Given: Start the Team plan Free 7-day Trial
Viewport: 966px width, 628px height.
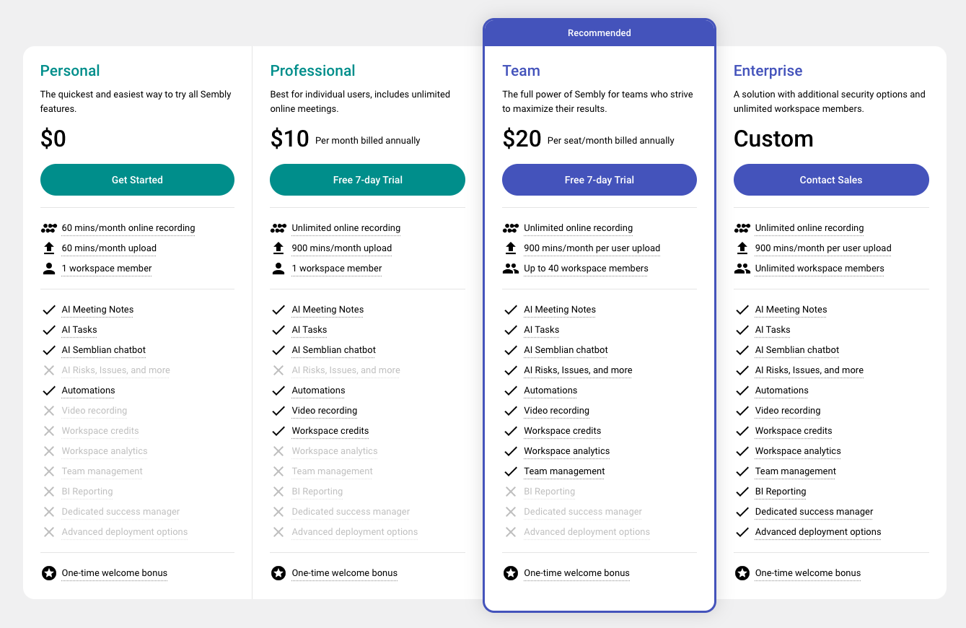Looking at the screenshot, I should tap(599, 180).
